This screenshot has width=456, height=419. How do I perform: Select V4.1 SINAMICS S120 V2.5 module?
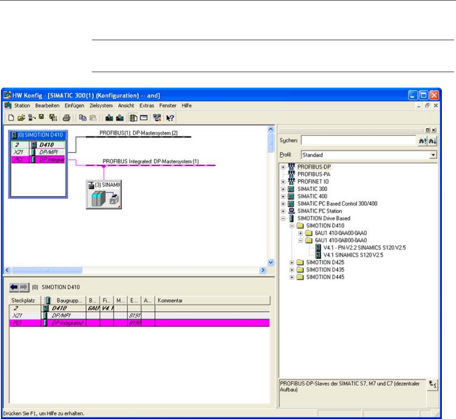click(353, 255)
